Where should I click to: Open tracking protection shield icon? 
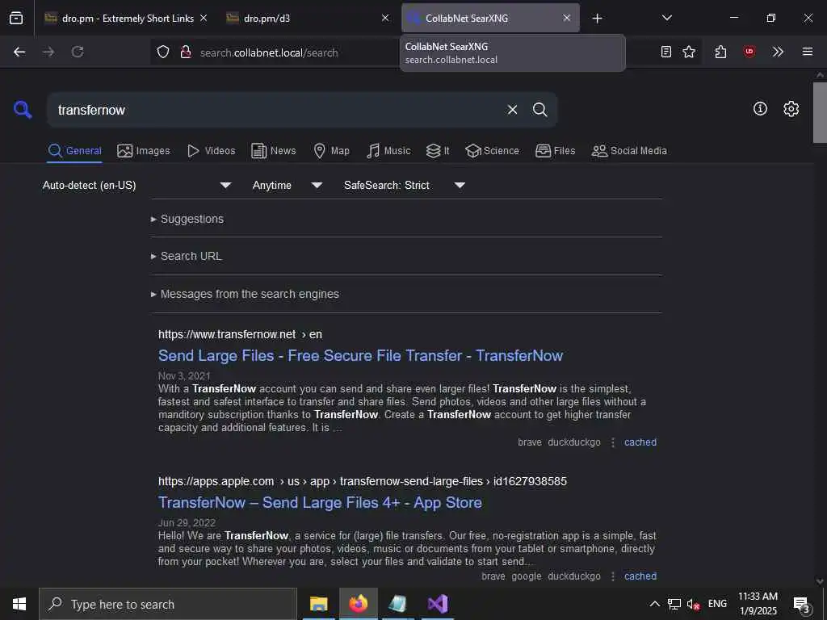[163, 52]
